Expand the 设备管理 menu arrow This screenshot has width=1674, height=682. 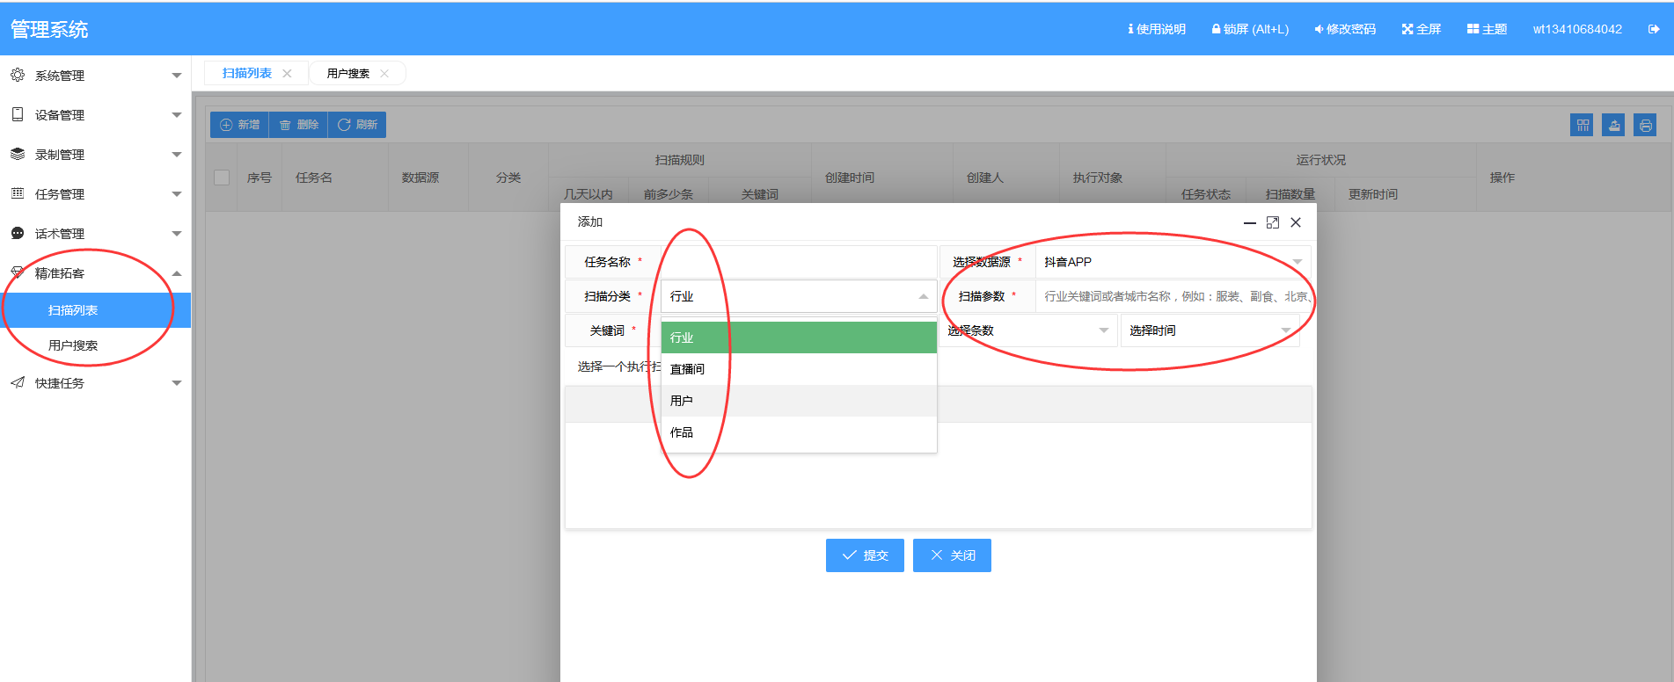(x=177, y=115)
